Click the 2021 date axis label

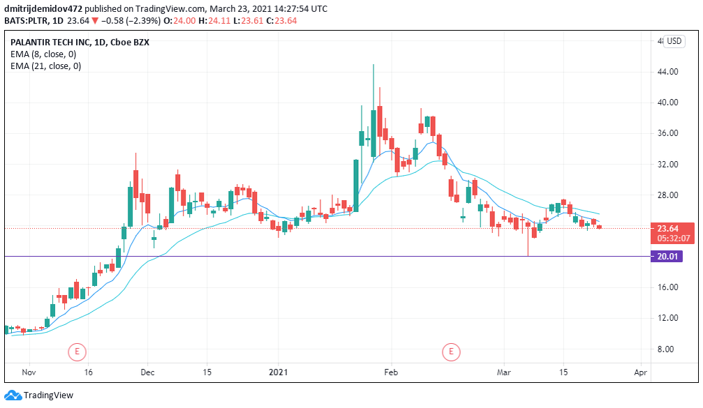(278, 372)
